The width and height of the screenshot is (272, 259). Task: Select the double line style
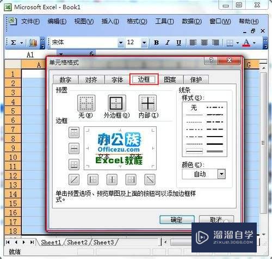(215, 151)
